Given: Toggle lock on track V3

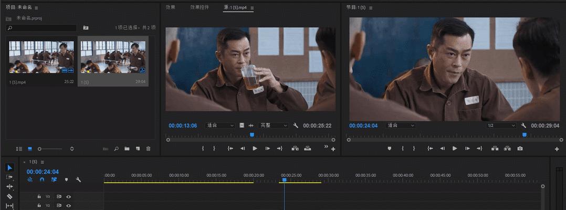Looking at the screenshot, I should click(x=39, y=197).
